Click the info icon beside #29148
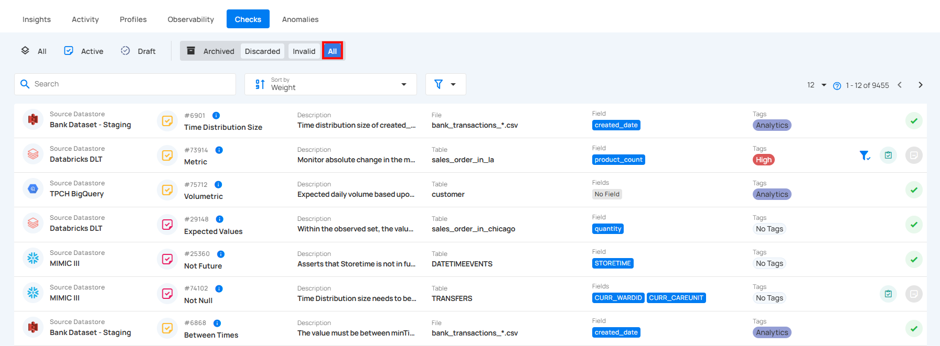The image size is (940, 346). 220,219
